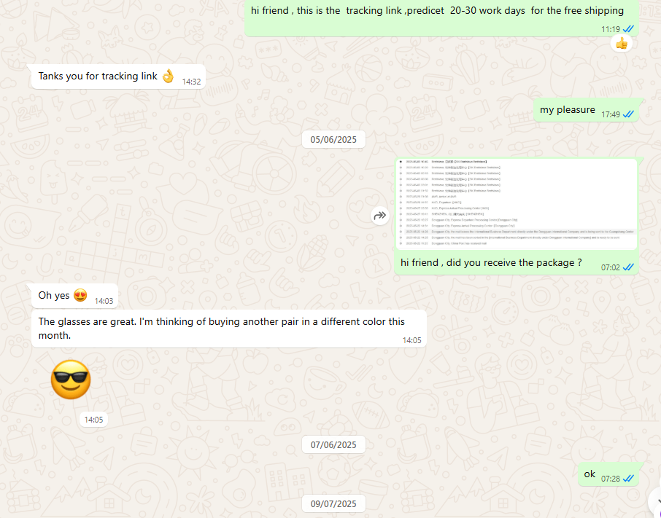Open the tracking history screenshot image
Screen dimensions: 661x518
click(x=517, y=203)
